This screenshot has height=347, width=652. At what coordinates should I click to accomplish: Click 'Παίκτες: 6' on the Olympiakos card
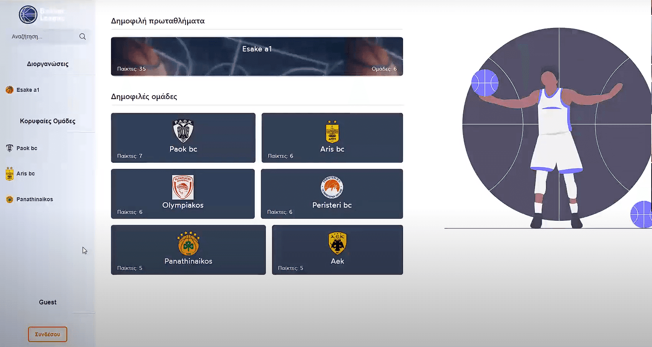(130, 212)
